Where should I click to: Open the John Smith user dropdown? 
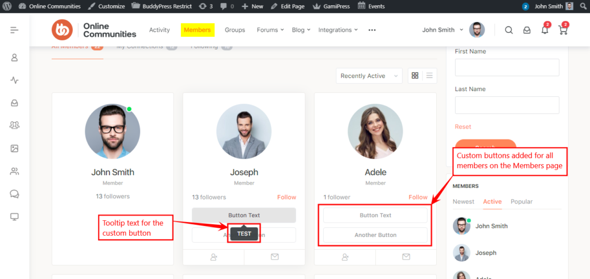pyautogui.click(x=442, y=30)
